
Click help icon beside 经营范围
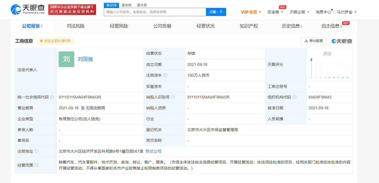[x=37, y=165]
